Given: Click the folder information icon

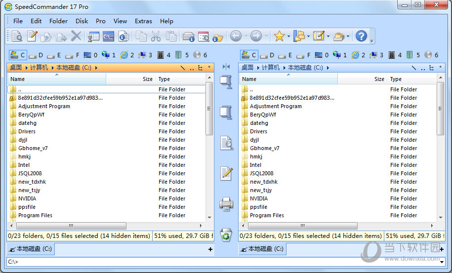Looking at the screenshot, I should click(x=218, y=38).
